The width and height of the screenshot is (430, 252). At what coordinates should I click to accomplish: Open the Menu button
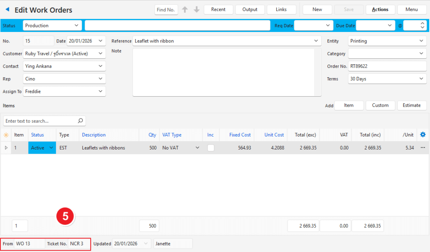tap(411, 10)
